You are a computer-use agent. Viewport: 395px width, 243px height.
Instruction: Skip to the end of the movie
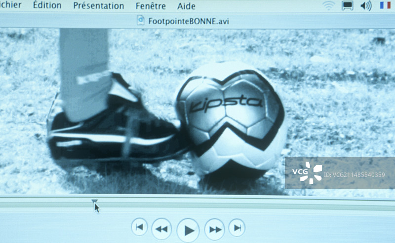point(237,227)
